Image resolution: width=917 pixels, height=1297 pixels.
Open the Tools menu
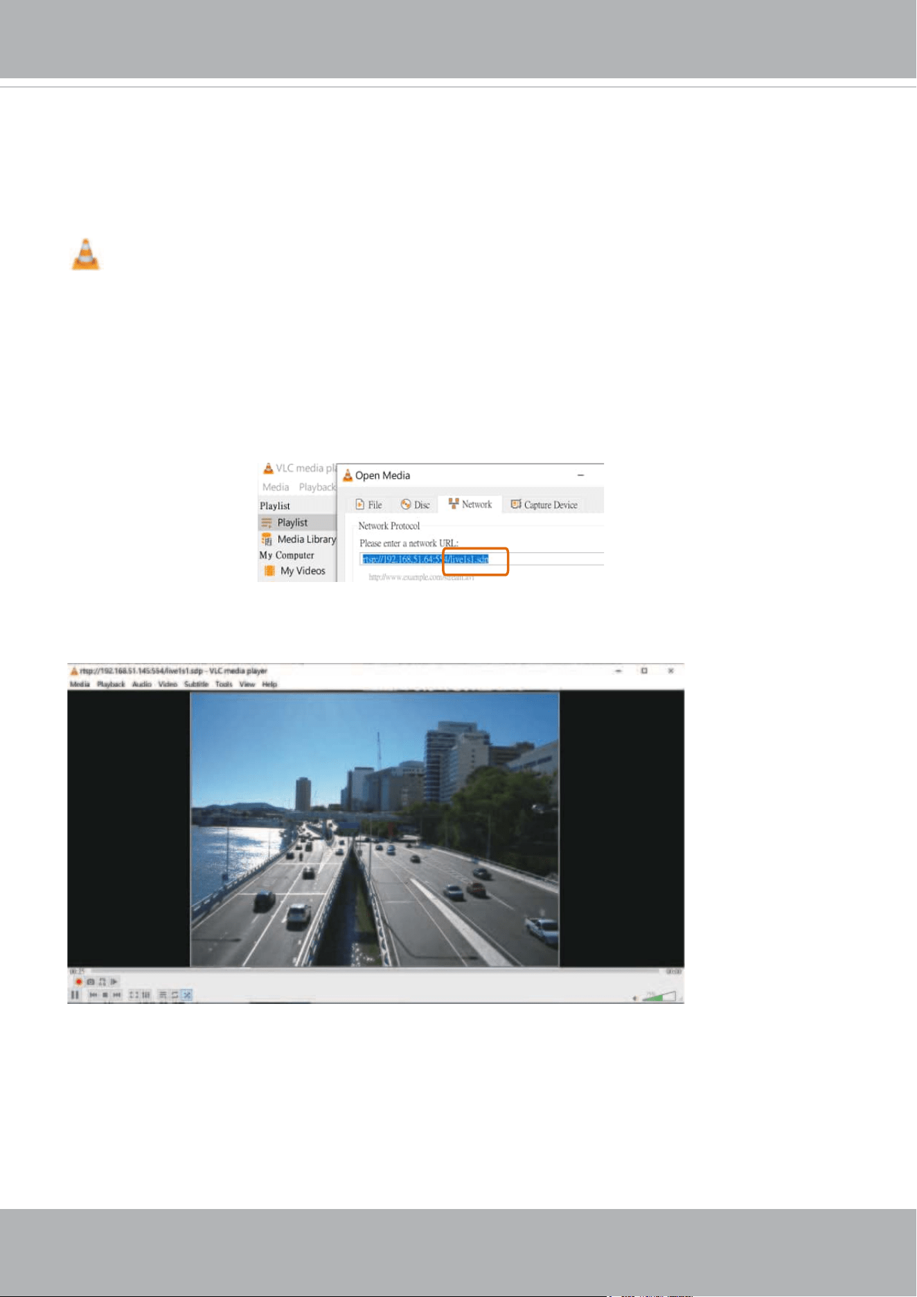click(x=224, y=685)
